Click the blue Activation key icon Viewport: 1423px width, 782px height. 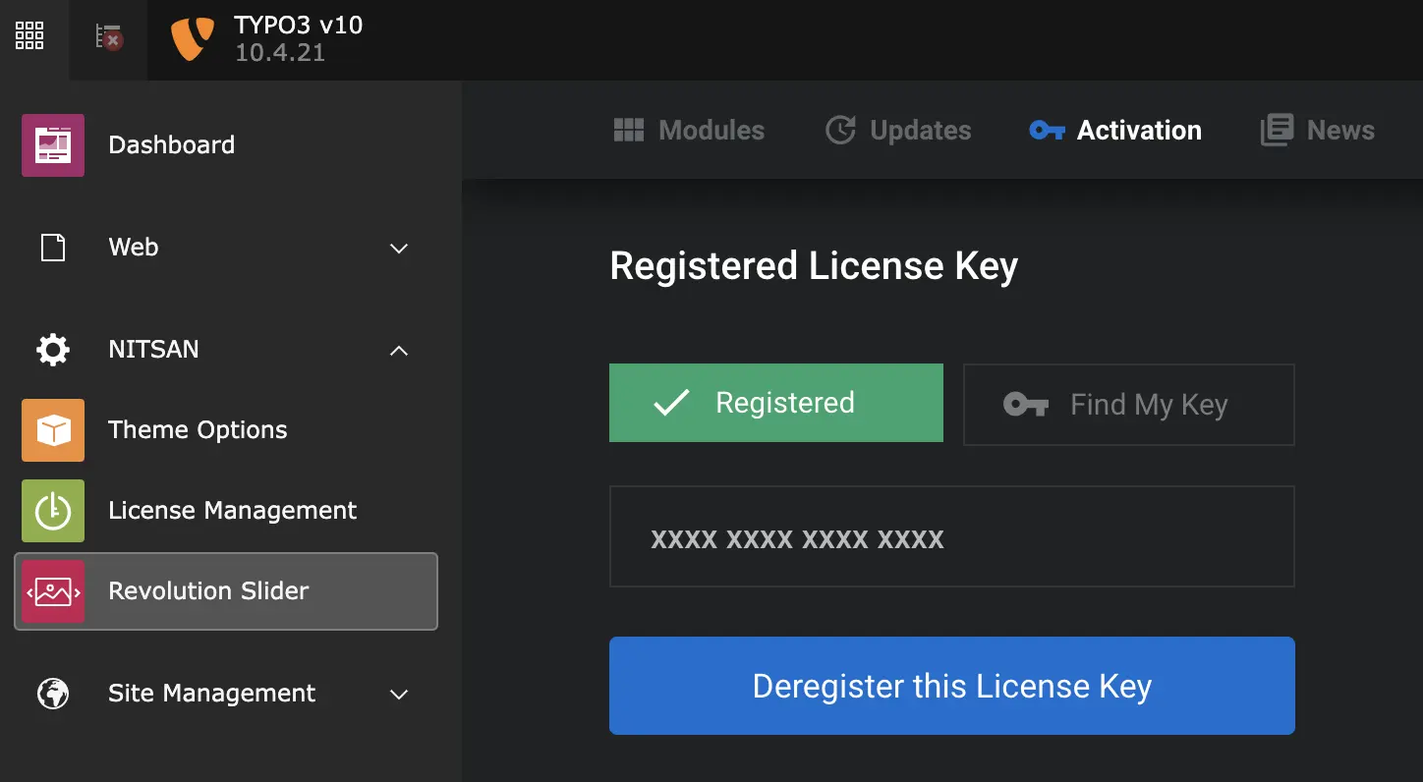1048,131
